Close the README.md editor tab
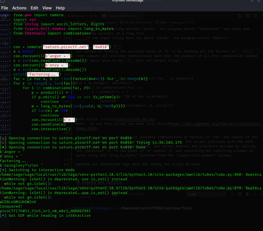Image resolution: width=263 pixels, height=231 pixels. (96, 16)
